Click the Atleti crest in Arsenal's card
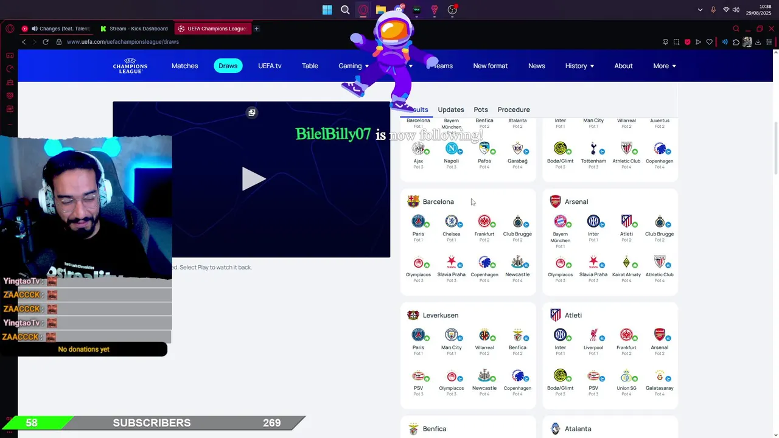 626,221
